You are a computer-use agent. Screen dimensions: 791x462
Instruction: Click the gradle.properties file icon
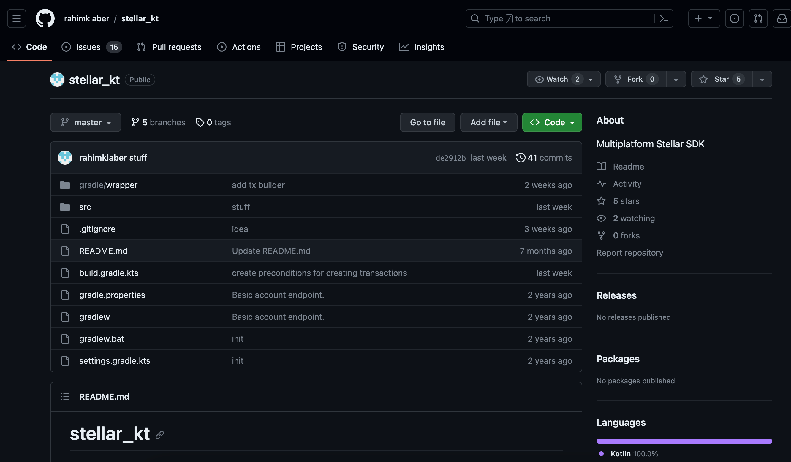65,295
